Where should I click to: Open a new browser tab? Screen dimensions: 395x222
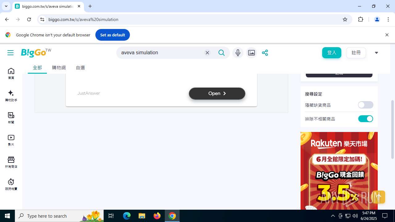click(x=90, y=6)
